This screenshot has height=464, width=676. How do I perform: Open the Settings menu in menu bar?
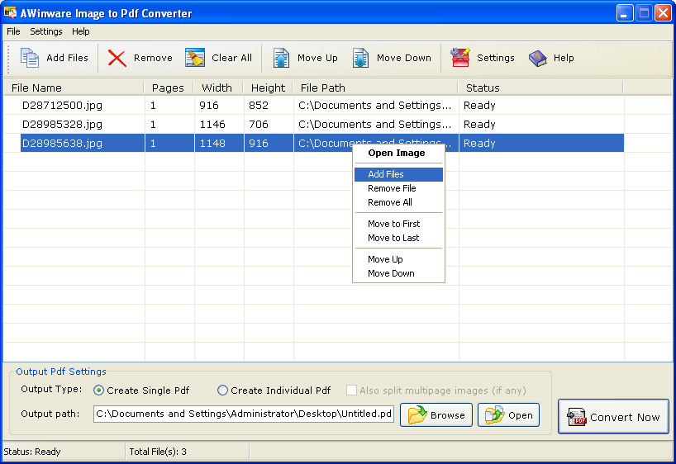46,31
